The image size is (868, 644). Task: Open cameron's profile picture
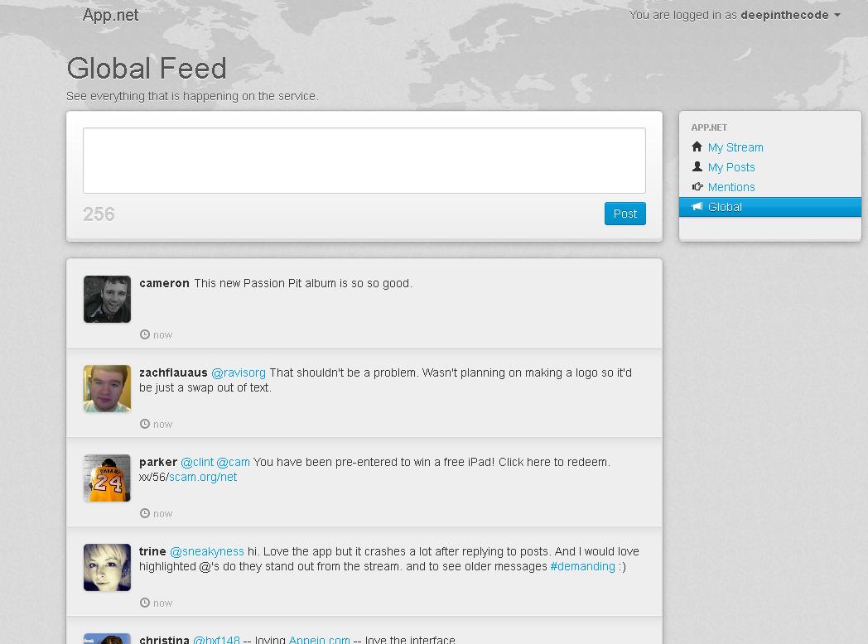point(108,300)
